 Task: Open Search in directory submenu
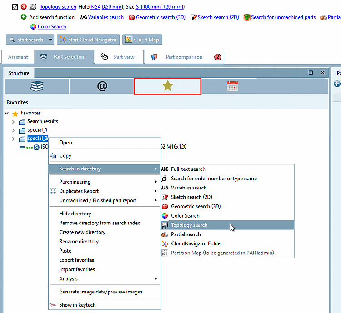tap(105, 169)
